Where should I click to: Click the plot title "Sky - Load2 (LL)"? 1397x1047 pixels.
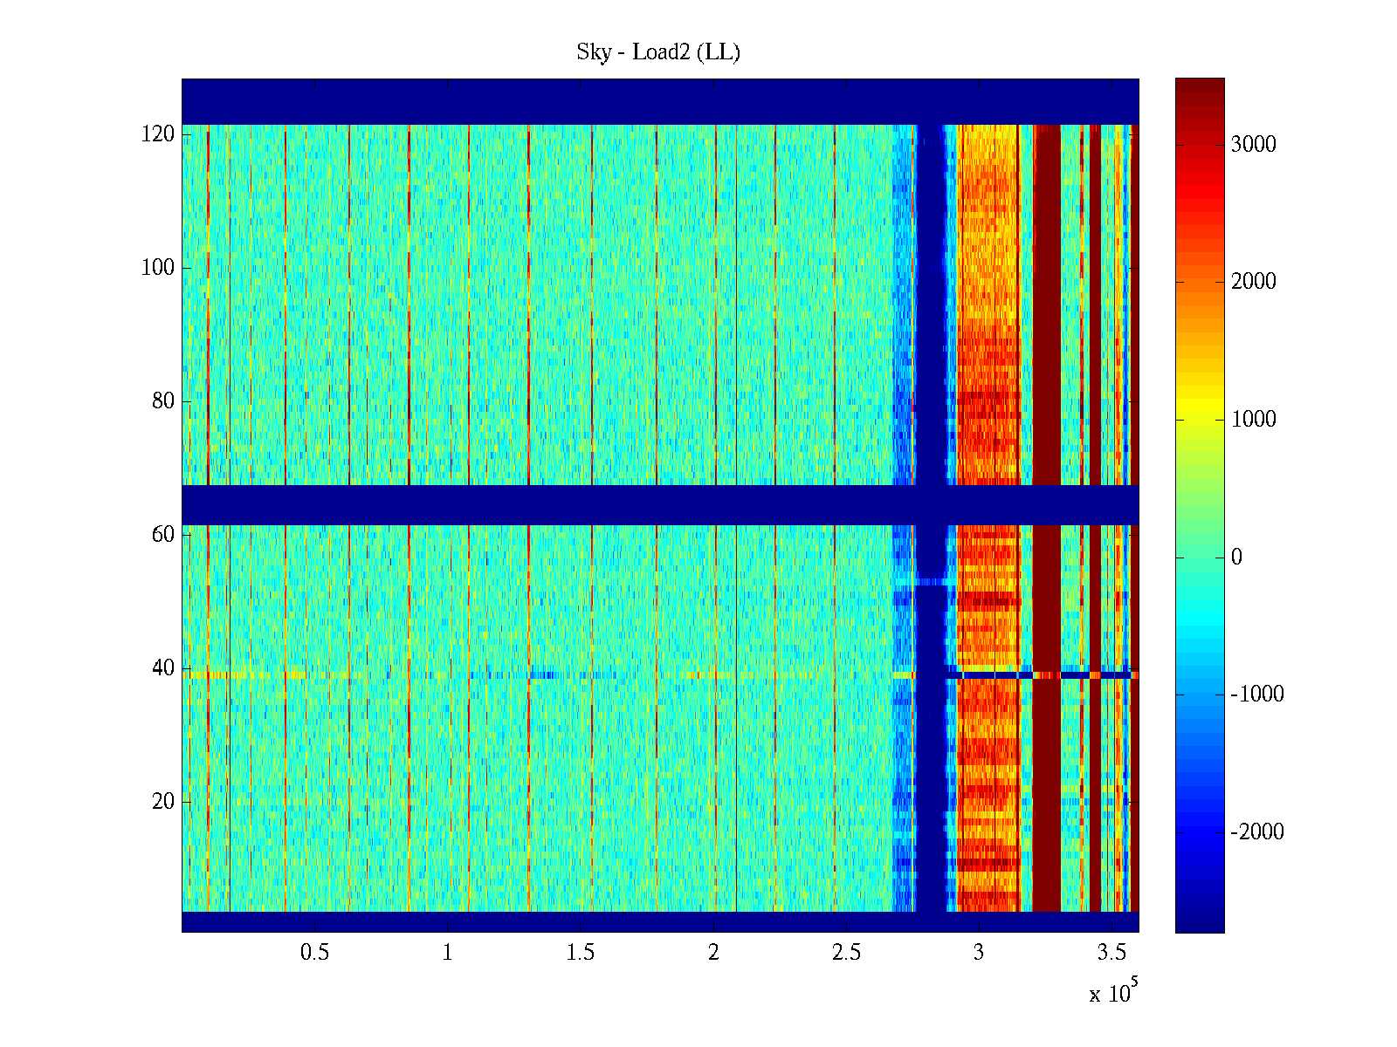point(658,52)
